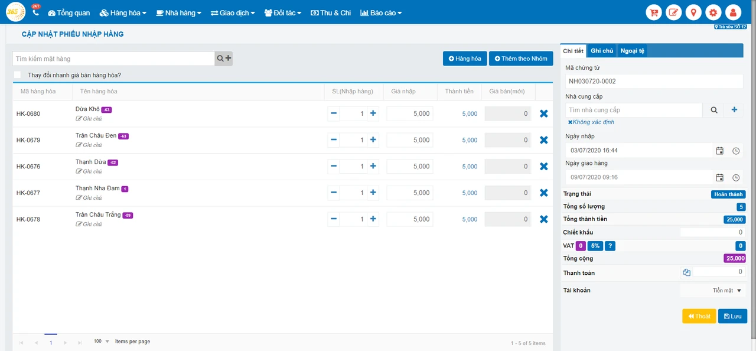This screenshot has height=351, width=756.
Task: Click the Mã chứng từ field
Action: coord(654,81)
